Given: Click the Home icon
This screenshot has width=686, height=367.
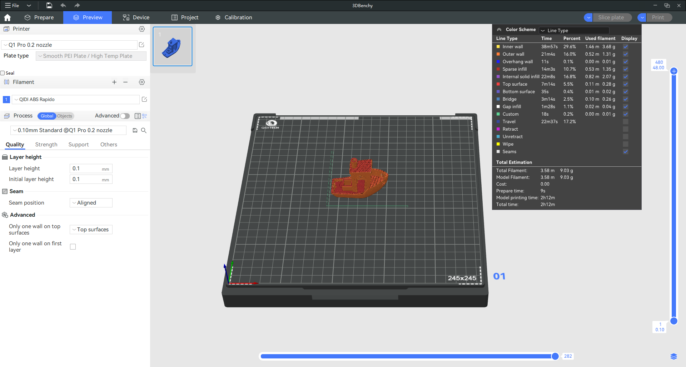Looking at the screenshot, I should (x=7, y=17).
